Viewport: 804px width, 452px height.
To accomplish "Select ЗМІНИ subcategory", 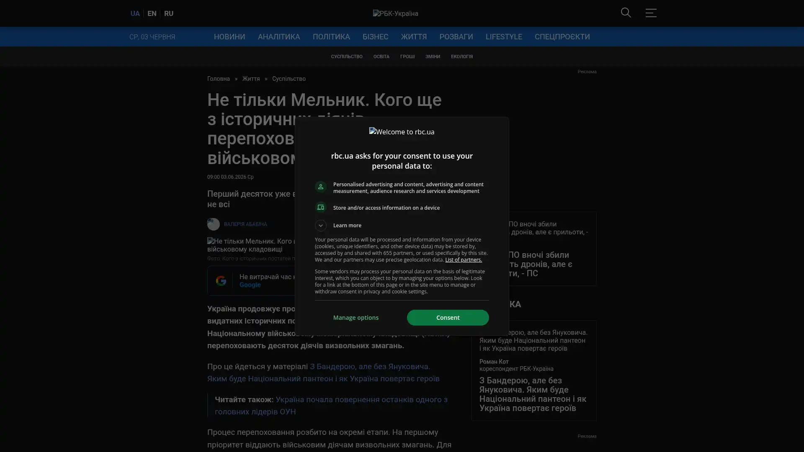I will pos(433,56).
